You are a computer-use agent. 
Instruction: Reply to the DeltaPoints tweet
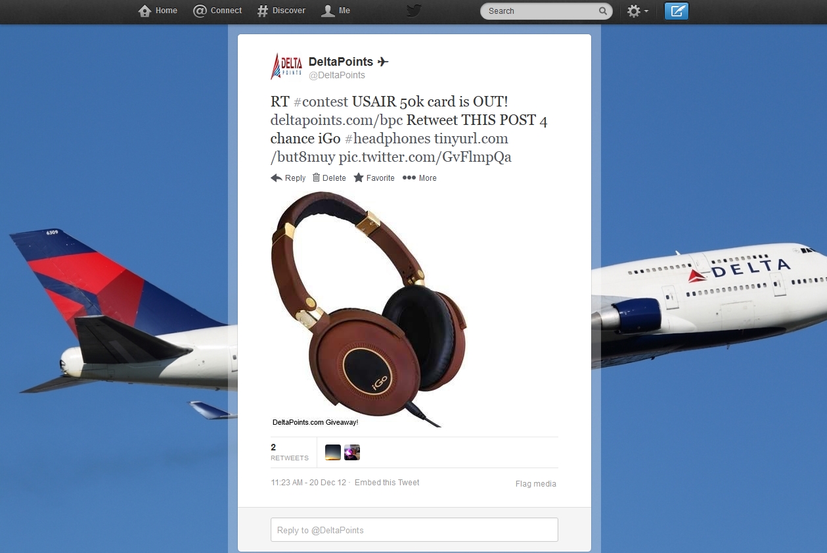(288, 178)
